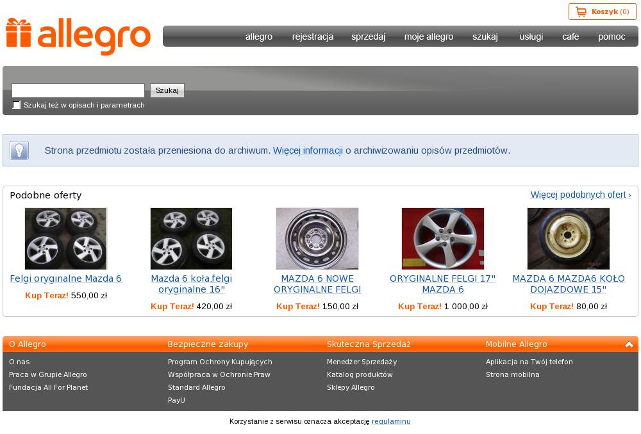Open 'Standard Allegro' footer link
This screenshot has height=434, width=641.
197,387
